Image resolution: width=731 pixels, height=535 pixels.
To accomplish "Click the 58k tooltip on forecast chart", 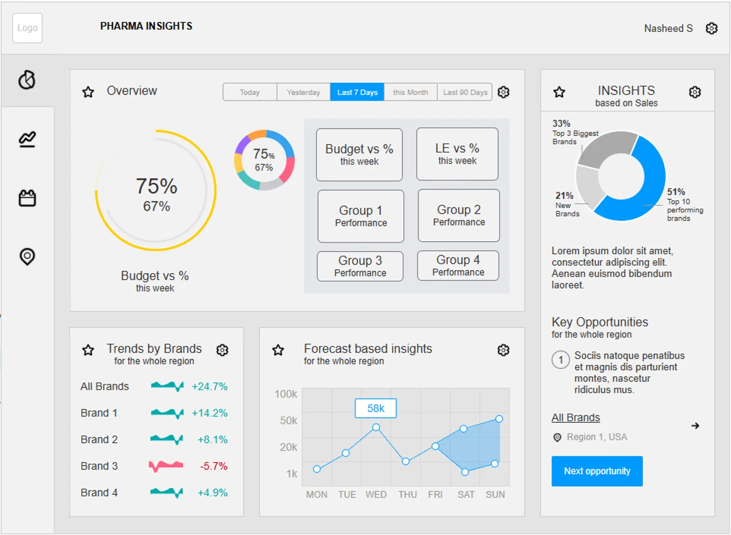I will point(376,408).
